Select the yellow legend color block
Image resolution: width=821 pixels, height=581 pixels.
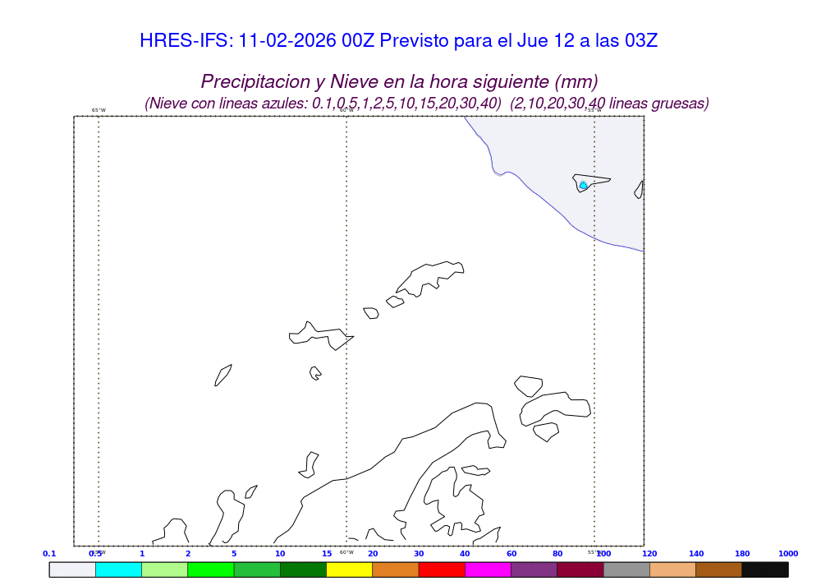[x=349, y=569]
